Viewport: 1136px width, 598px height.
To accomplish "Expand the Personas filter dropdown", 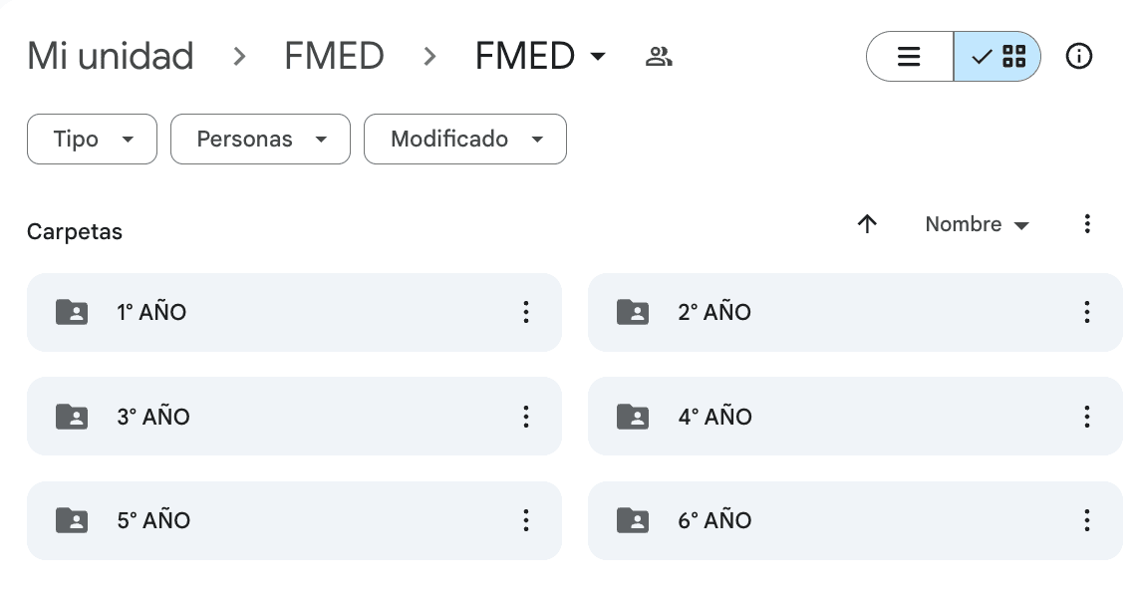I will pyautogui.click(x=260, y=140).
